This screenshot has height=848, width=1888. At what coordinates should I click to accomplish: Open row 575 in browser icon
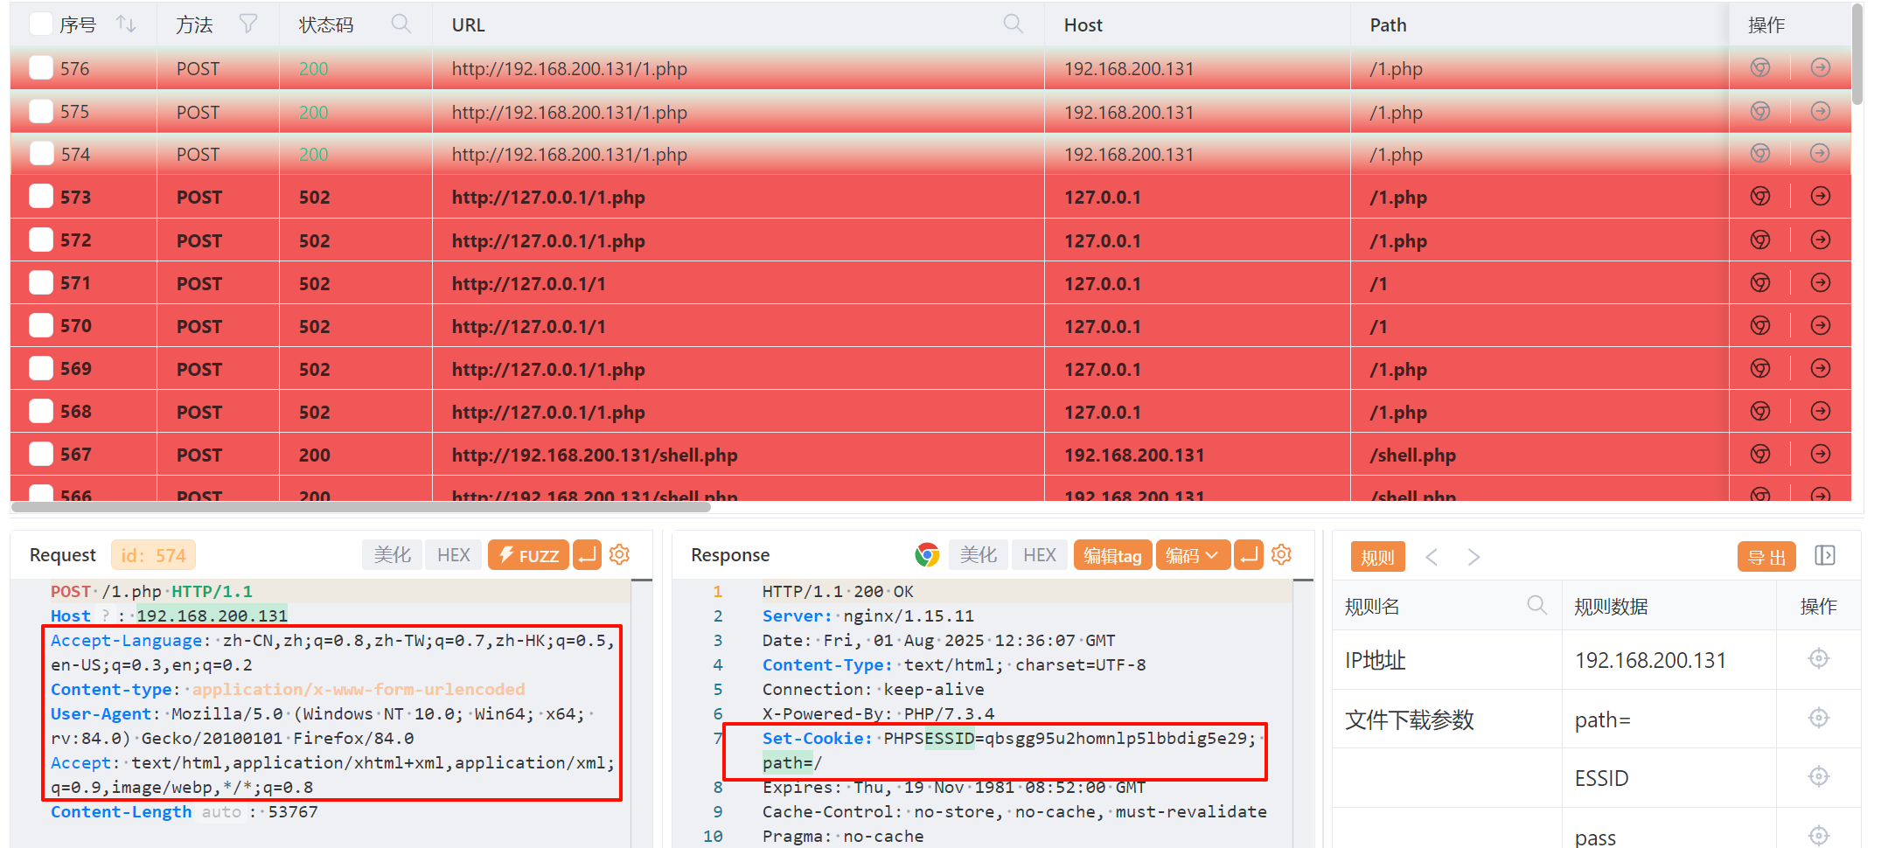tap(1760, 111)
